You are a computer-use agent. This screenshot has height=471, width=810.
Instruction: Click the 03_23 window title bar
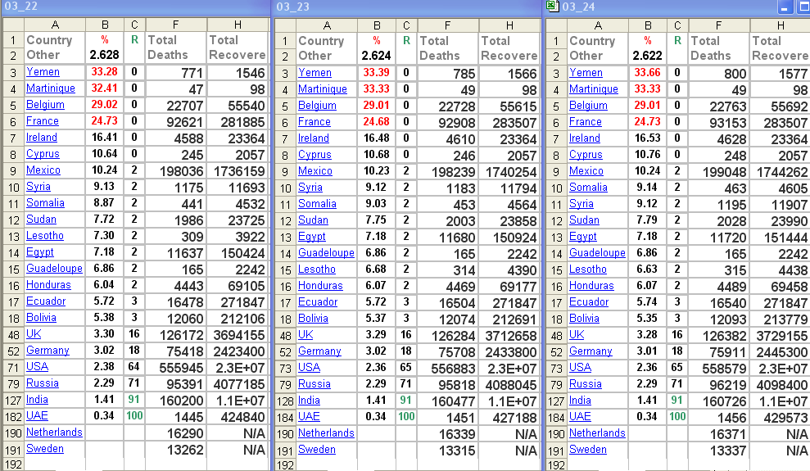[407, 7]
